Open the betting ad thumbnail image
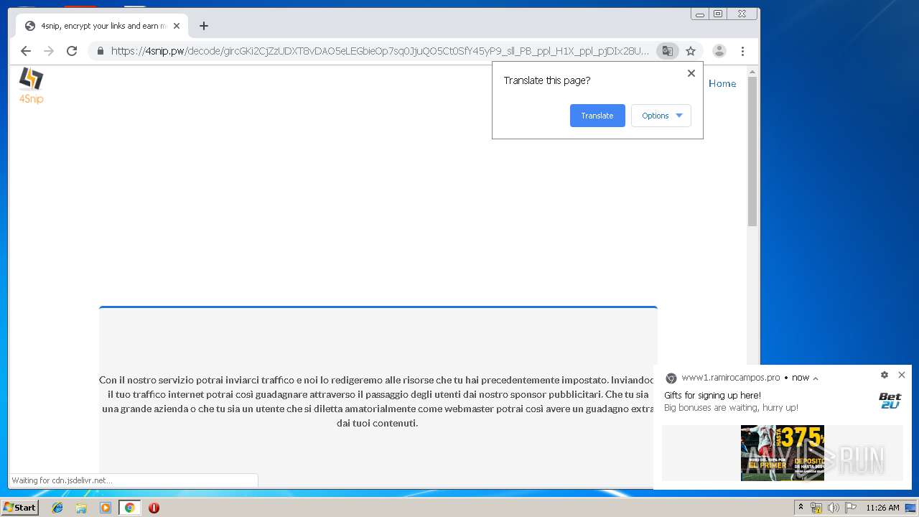Viewport: 919px width, 517px height. pos(783,452)
